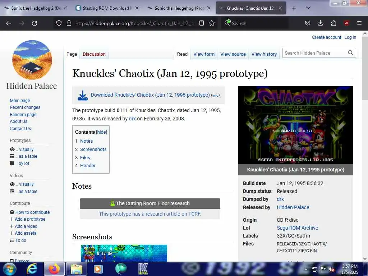
Task: Open the Pocket save icon
Action: pyautogui.click(x=308, y=23)
